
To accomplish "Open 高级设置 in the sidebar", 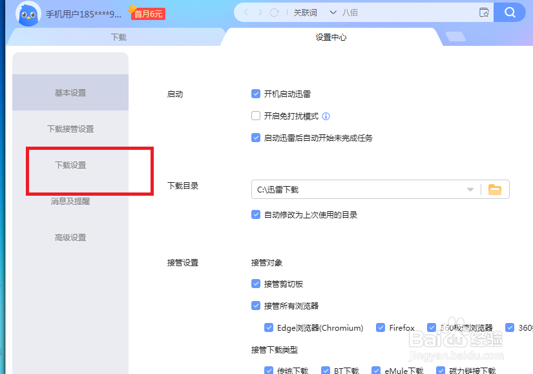I will tap(70, 238).
